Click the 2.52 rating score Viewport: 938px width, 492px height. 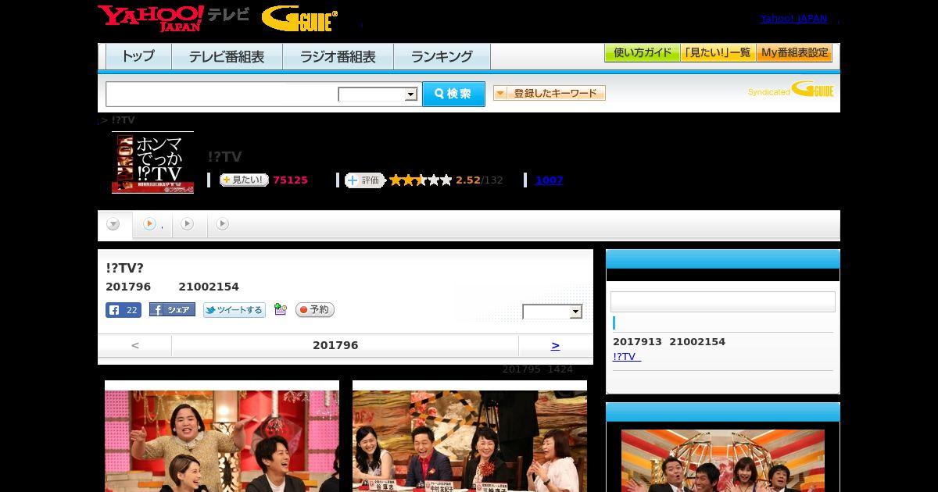(468, 180)
